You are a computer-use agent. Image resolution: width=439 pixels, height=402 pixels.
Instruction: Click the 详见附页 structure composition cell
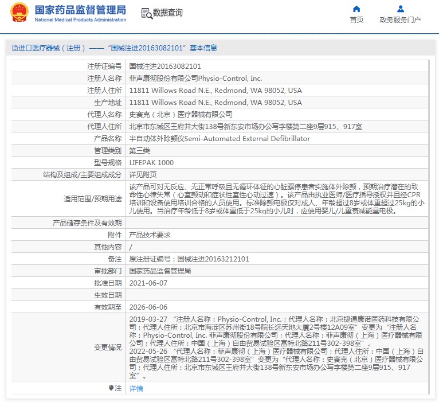pyautogui.click(x=143, y=175)
